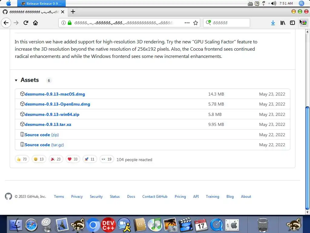The width and height of the screenshot is (310, 233).
Task: Click the help question mark menu bar icon
Action: 257,4
